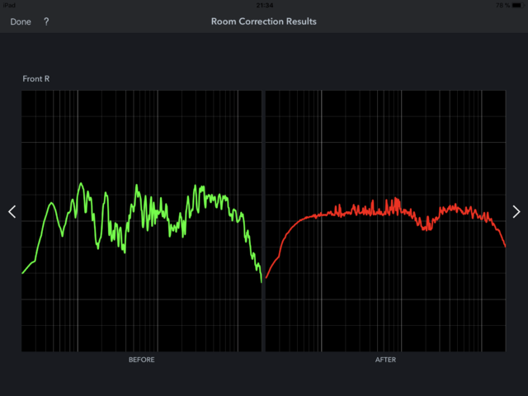Tap the Done button
The image size is (528, 396).
pyautogui.click(x=21, y=21)
